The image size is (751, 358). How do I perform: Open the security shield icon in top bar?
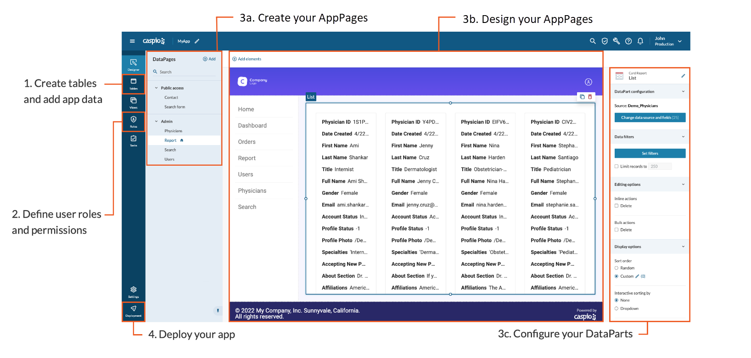click(605, 41)
